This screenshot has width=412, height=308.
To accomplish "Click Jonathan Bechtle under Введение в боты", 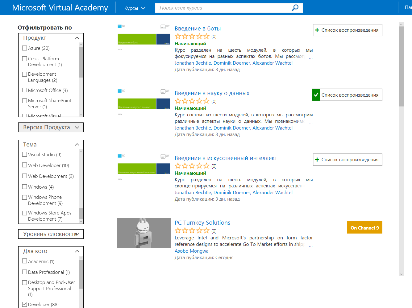I will pos(193,63).
